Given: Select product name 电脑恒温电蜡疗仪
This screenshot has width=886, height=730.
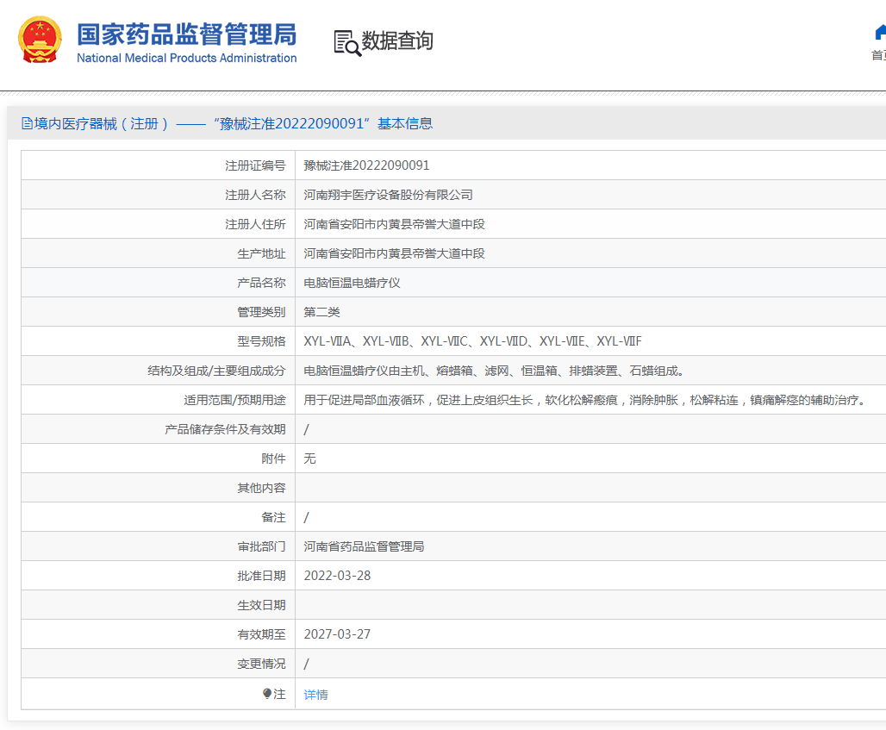Looking at the screenshot, I should point(352,283).
